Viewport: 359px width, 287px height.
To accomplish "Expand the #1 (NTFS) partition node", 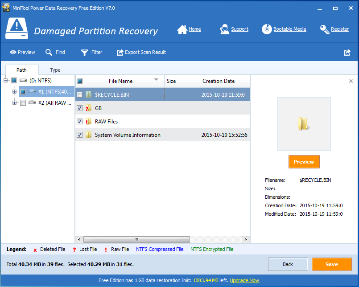I will pos(14,91).
